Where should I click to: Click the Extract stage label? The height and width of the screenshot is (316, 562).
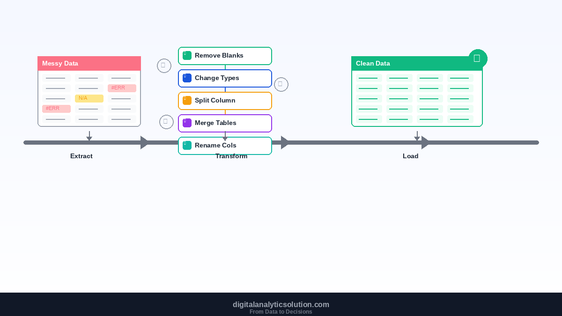(x=81, y=156)
